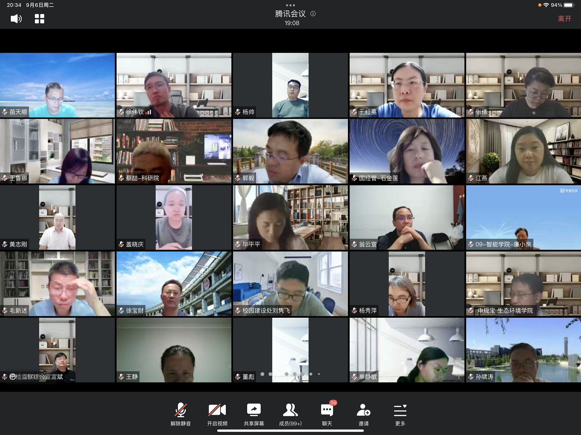The image size is (581, 435).
Task: Open the 成员(99+) members list
Action: point(290,414)
